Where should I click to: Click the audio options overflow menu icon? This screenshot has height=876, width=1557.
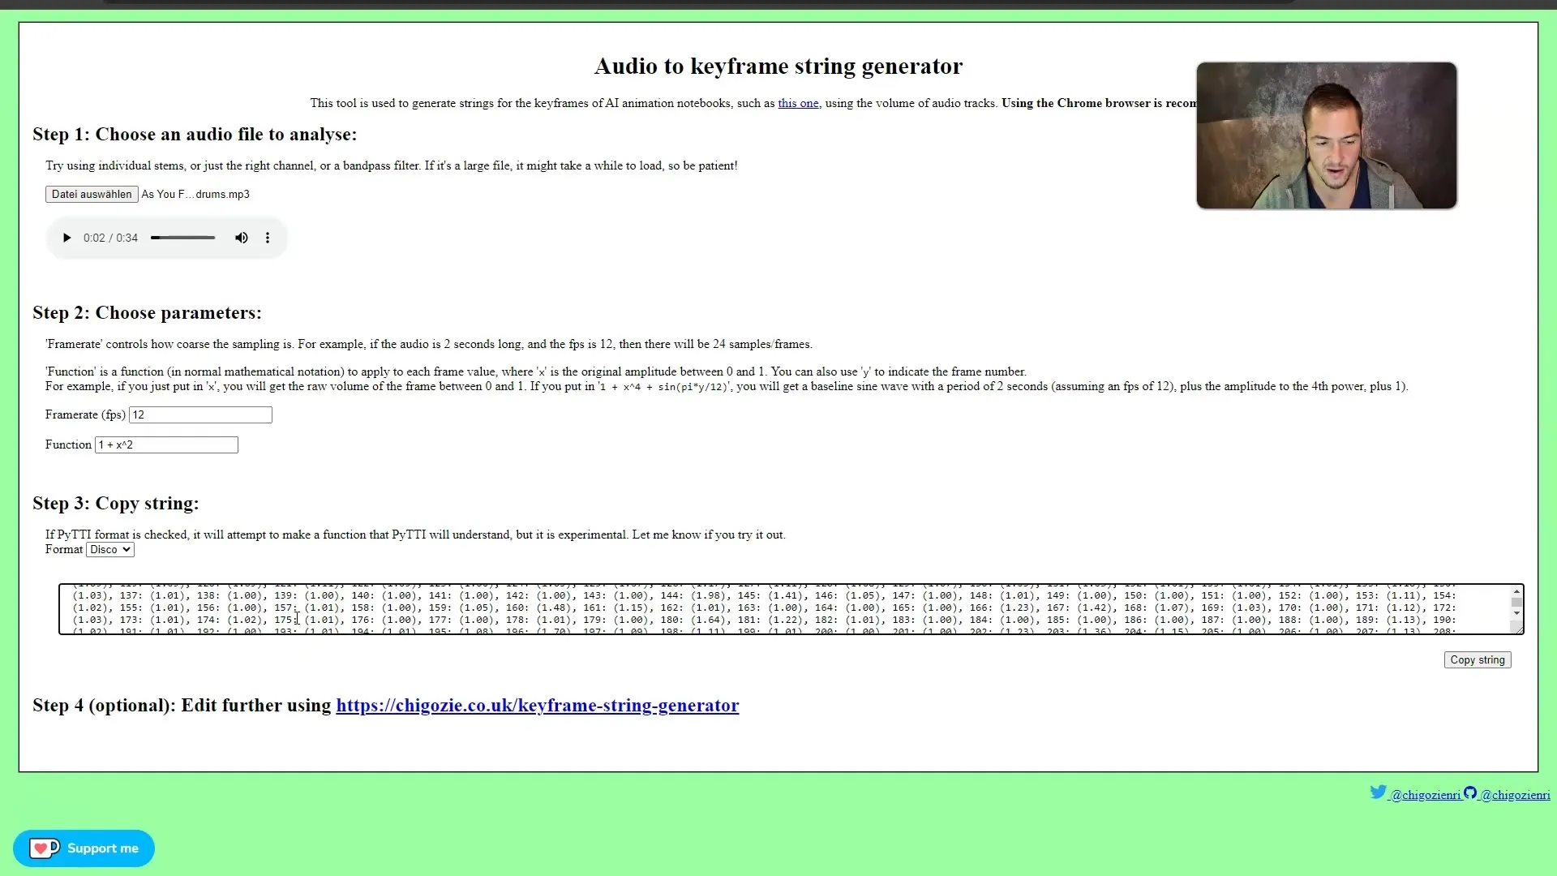point(268,238)
